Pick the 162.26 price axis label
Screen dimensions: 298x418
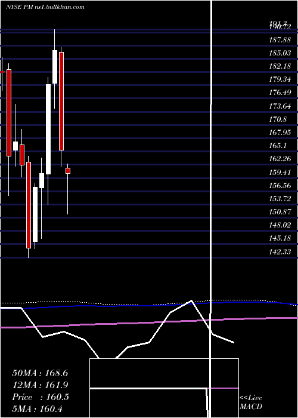280,159
